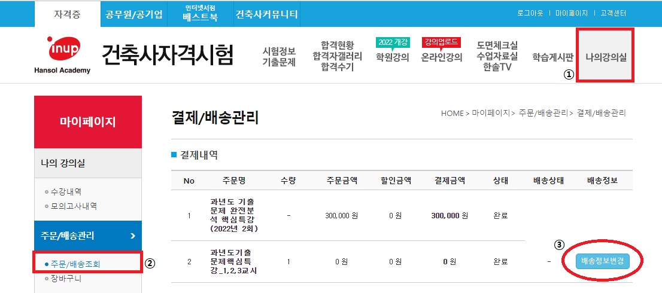
Task: Open the 온라인강의 menu
Action: [x=442, y=57]
